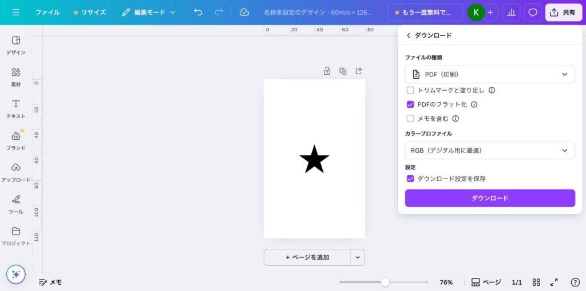Uncheck PDFのフラット化 checkbox
Screen dimensions: 586x291
410,104
